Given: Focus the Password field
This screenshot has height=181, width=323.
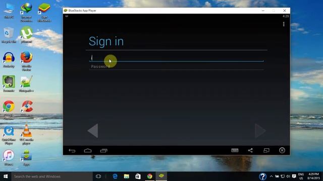Looking at the screenshot, I should pos(176,66).
